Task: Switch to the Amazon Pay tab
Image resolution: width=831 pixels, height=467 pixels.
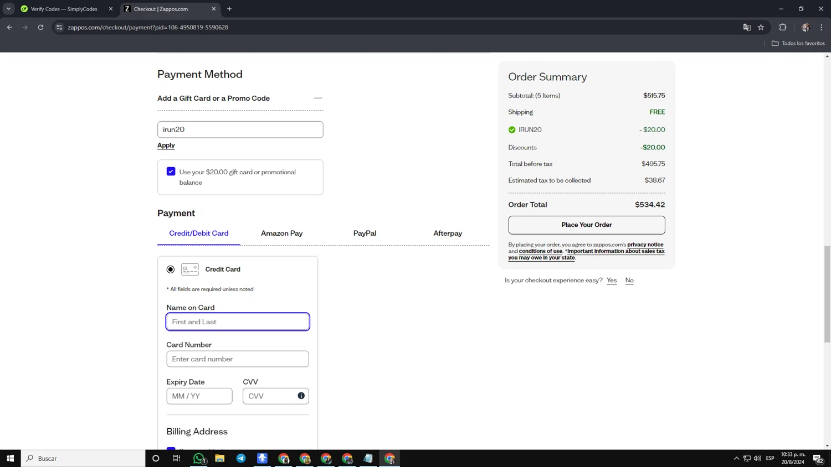Action: click(x=281, y=233)
